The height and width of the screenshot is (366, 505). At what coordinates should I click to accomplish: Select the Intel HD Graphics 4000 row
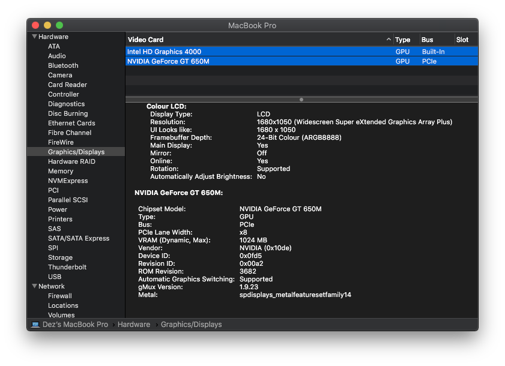(301, 52)
